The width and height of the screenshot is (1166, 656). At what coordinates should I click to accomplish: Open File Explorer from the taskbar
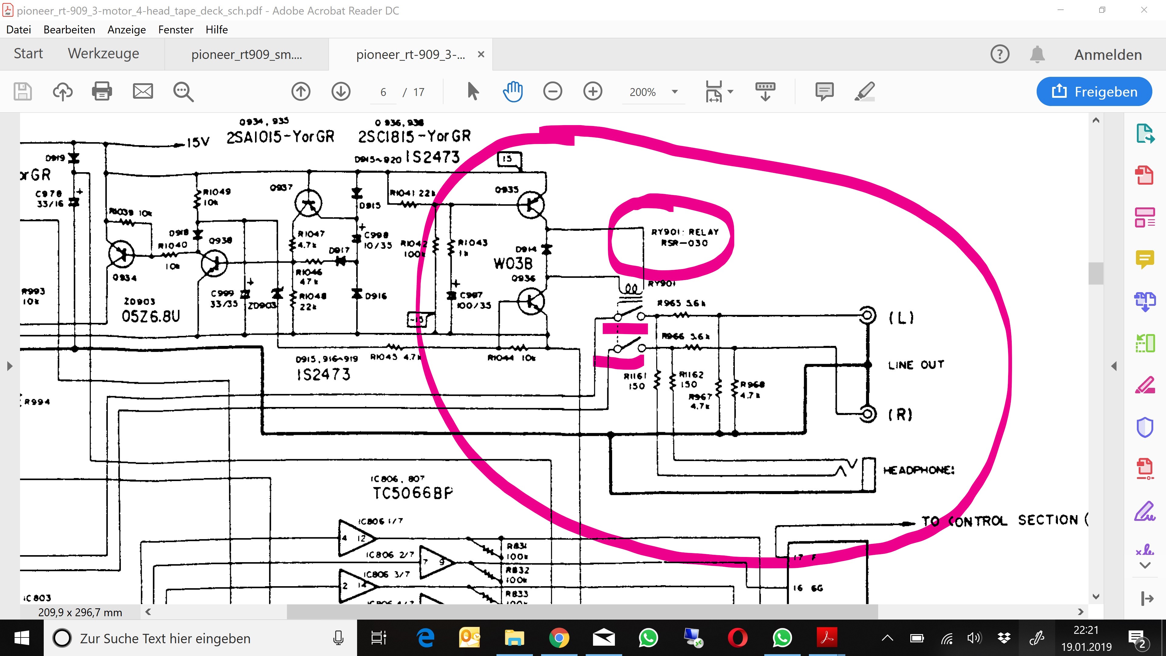tap(514, 638)
